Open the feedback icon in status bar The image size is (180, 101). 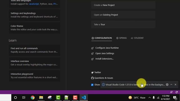(171, 92)
